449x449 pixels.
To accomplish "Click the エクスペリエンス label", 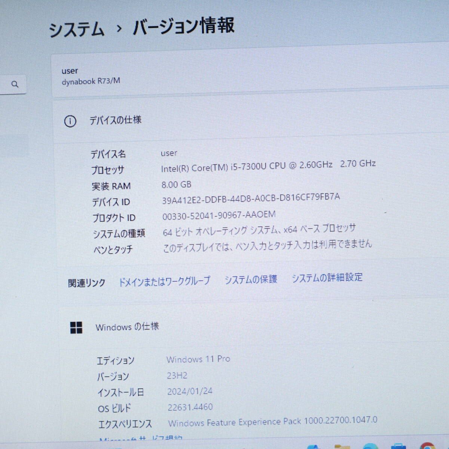I will [x=125, y=424].
